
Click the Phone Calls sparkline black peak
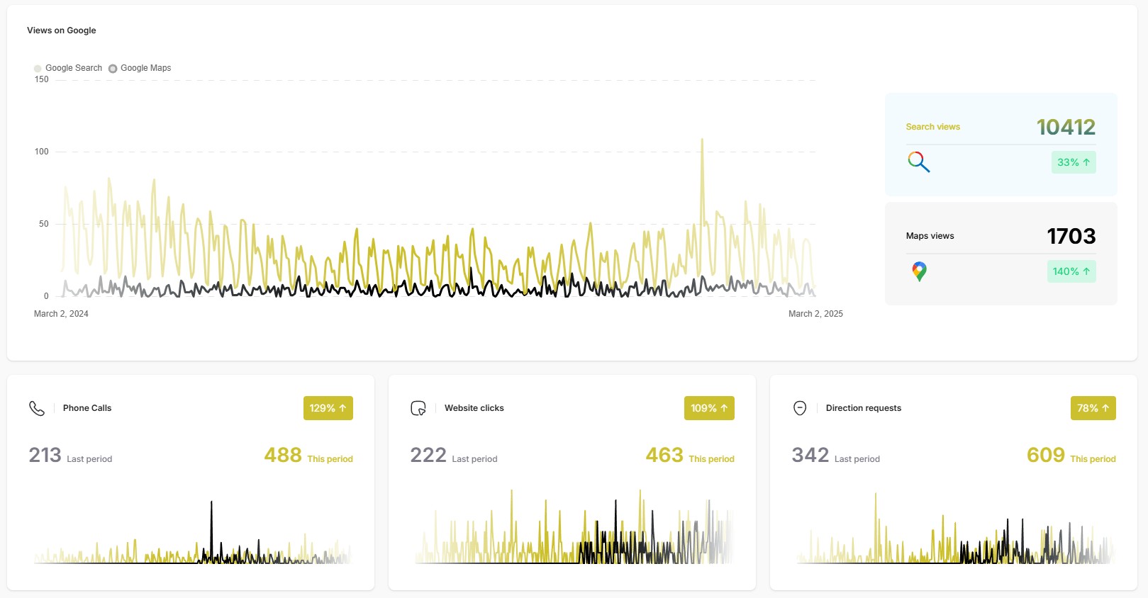tap(211, 504)
